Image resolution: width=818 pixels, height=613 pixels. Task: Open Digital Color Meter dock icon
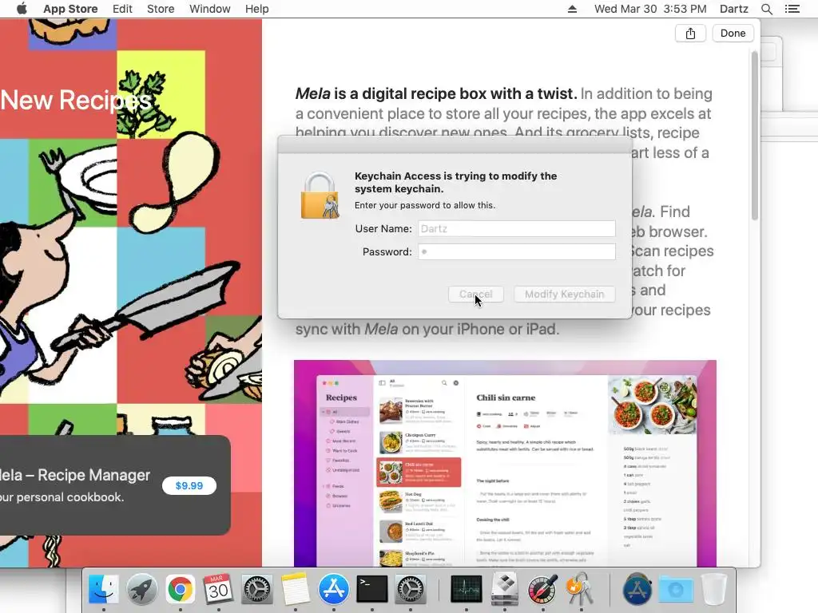point(542,589)
